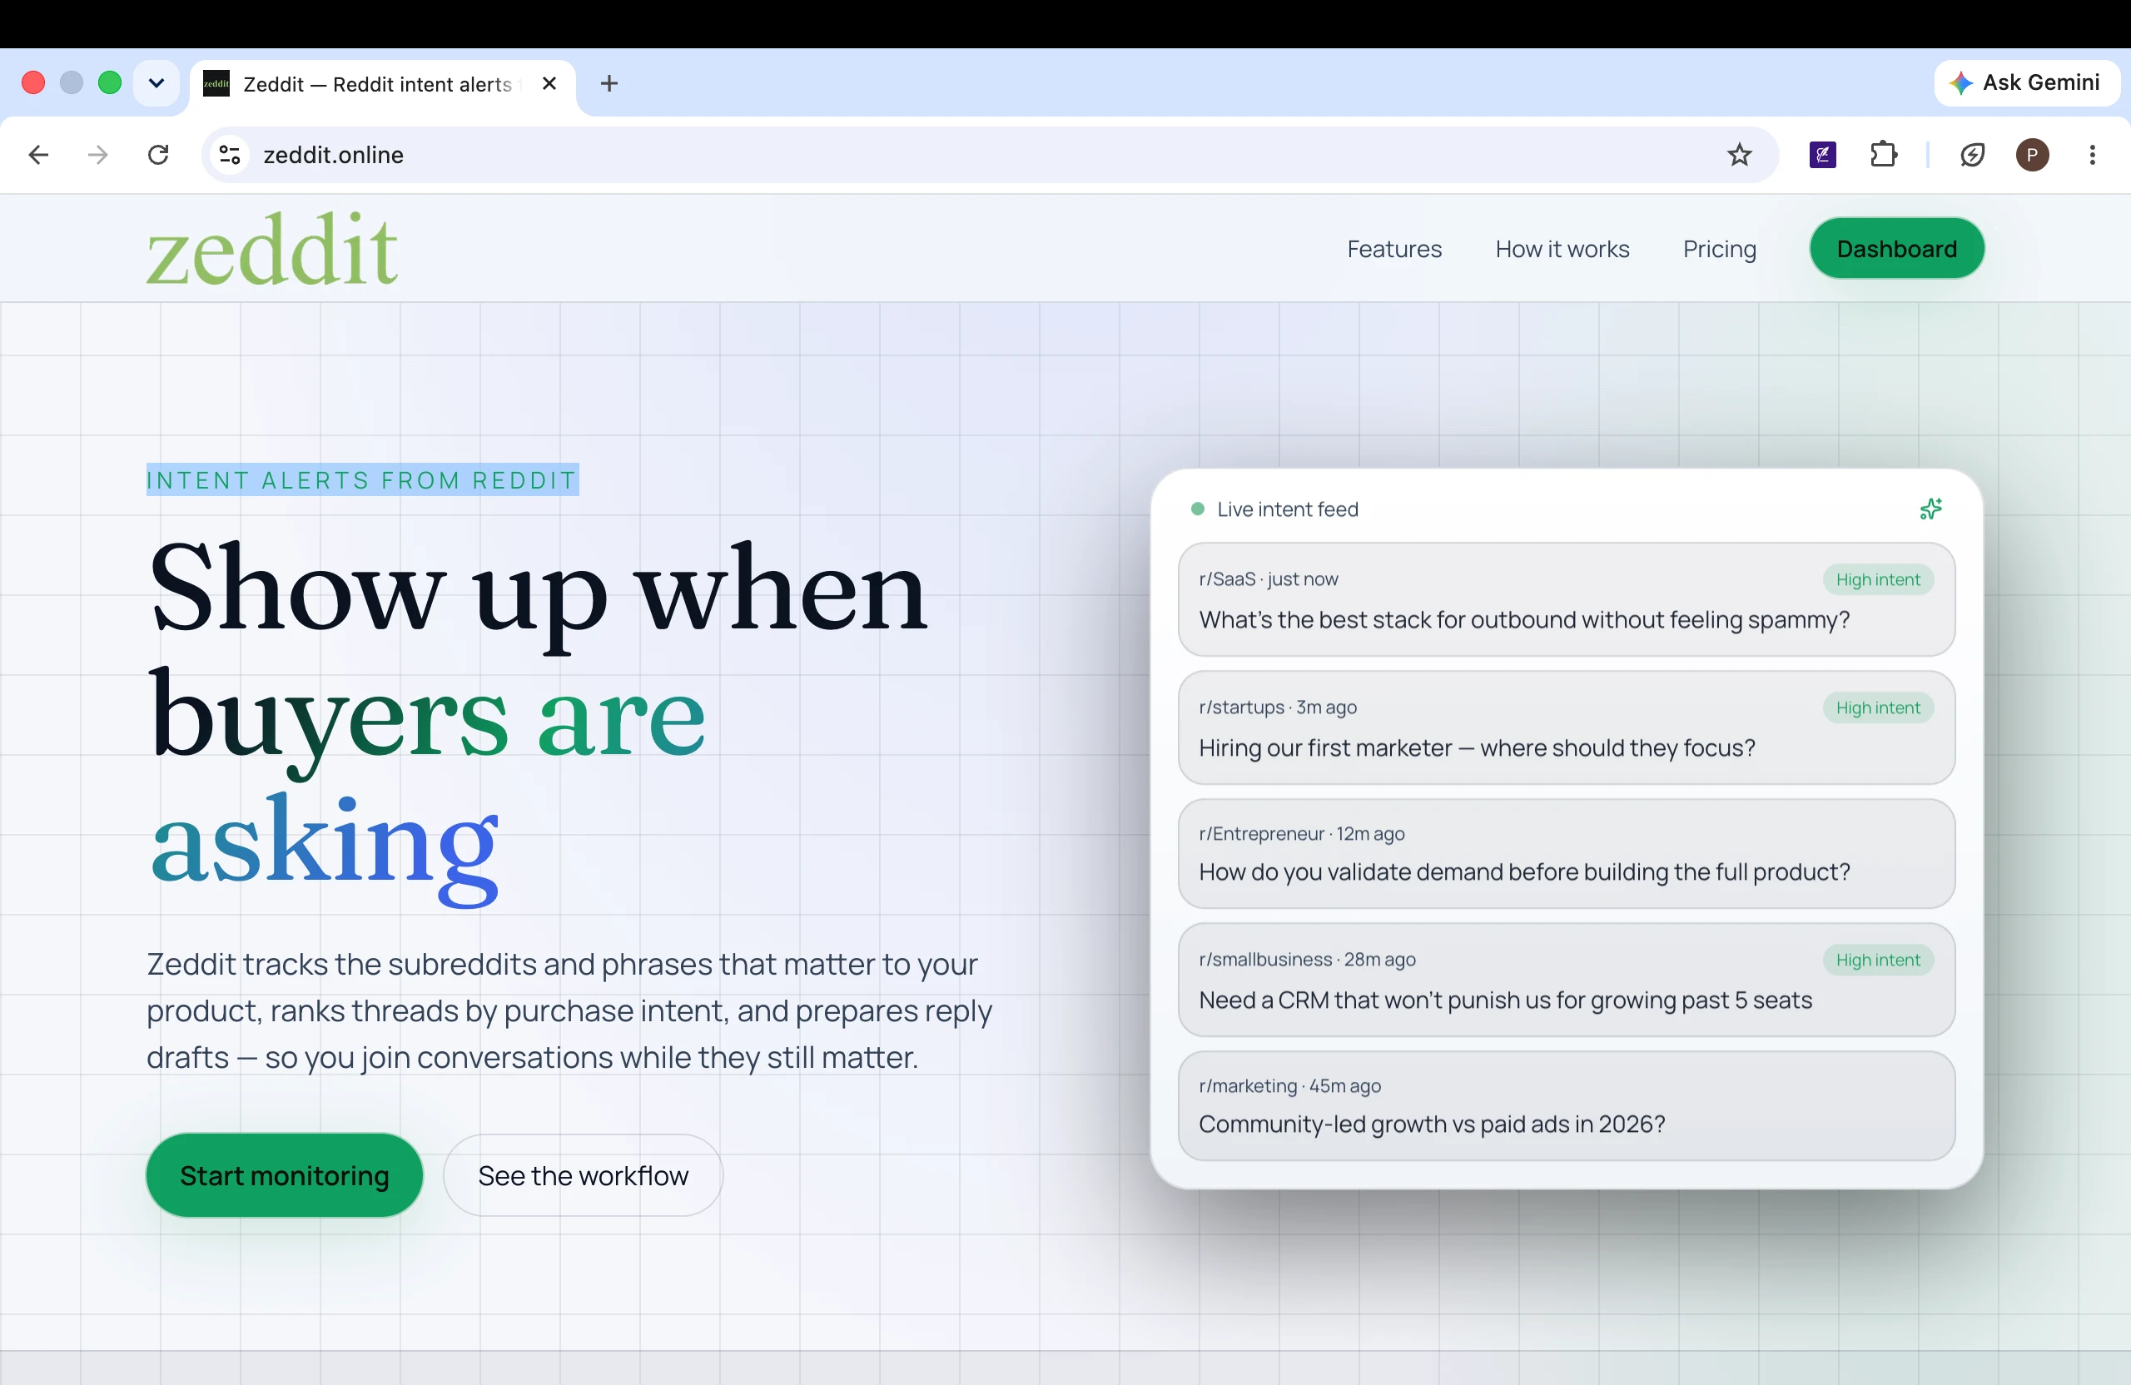This screenshot has height=1385, width=2131.
Task: Click the green live status dot
Action: (x=1197, y=509)
